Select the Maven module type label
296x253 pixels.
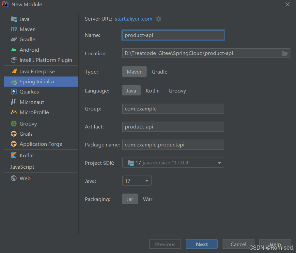(27, 29)
